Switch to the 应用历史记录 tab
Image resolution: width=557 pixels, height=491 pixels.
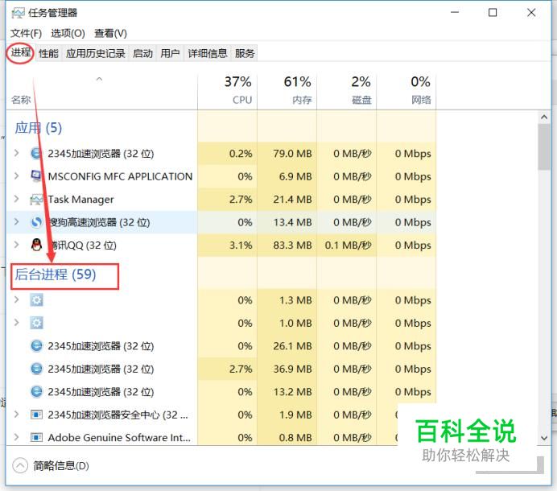pos(96,54)
